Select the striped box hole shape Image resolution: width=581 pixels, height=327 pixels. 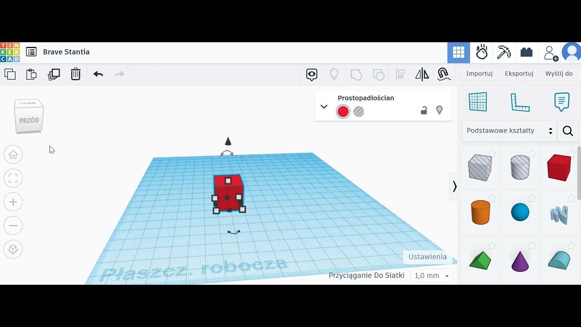click(x=480, y=168)
